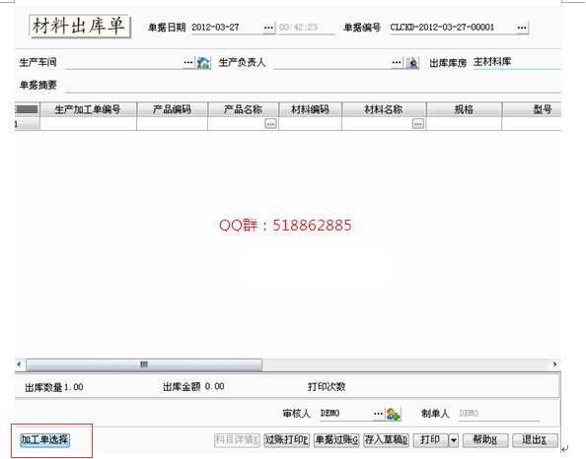Click the 生产加工单编号 column header
586x459 pixels.
[88, 109]
